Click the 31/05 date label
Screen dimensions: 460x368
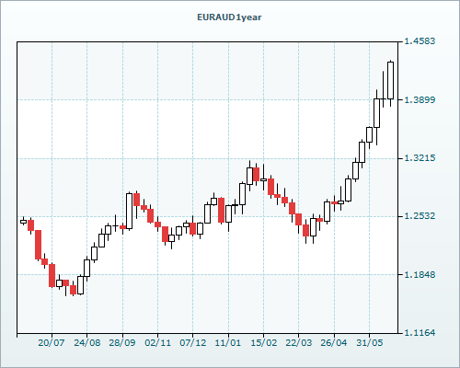370,342
